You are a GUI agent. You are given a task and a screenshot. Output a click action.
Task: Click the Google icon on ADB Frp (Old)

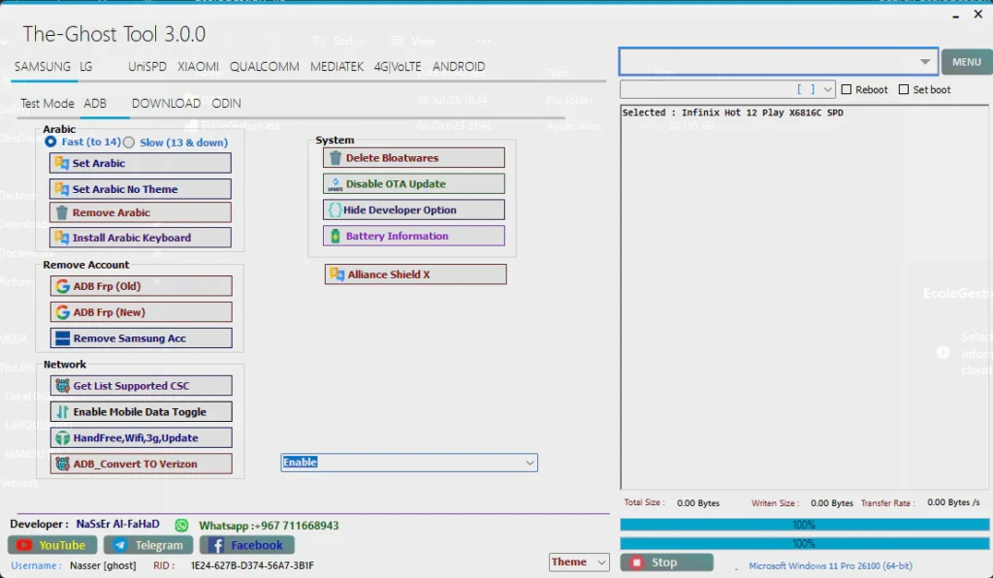(x=63, y=286)
